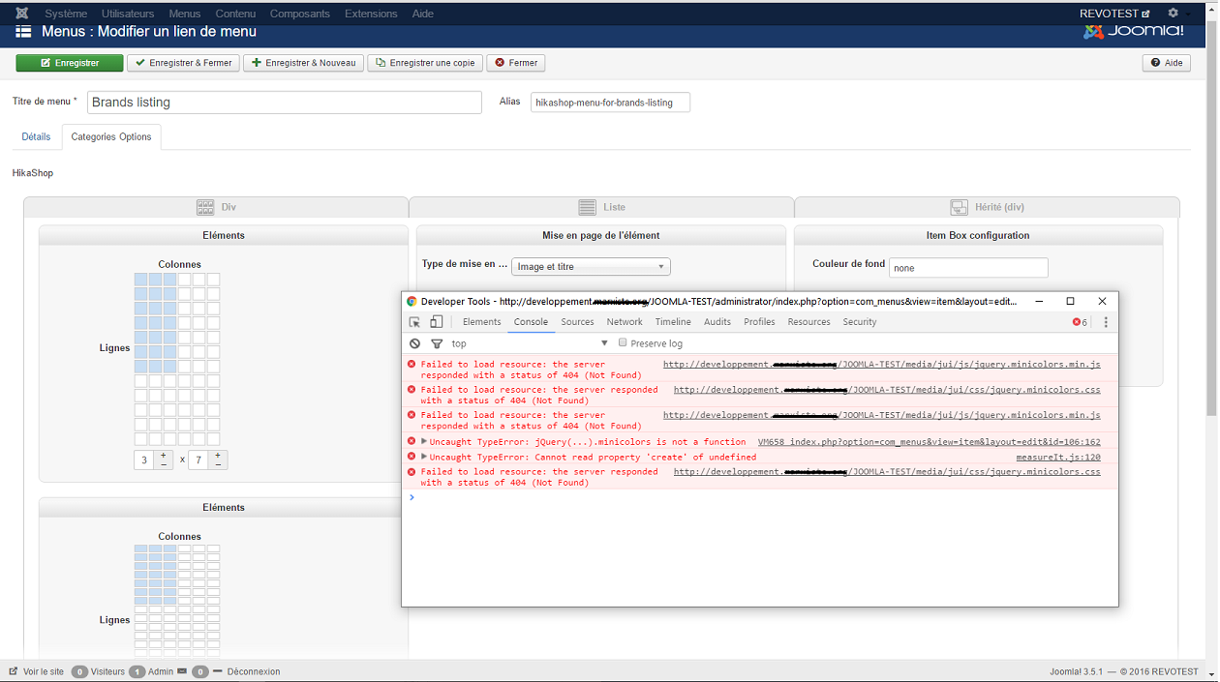Switch to the Network tab in DevTools
This screenshot has width=1220, height=682.
pyautogui.click(x=625, y=322)
